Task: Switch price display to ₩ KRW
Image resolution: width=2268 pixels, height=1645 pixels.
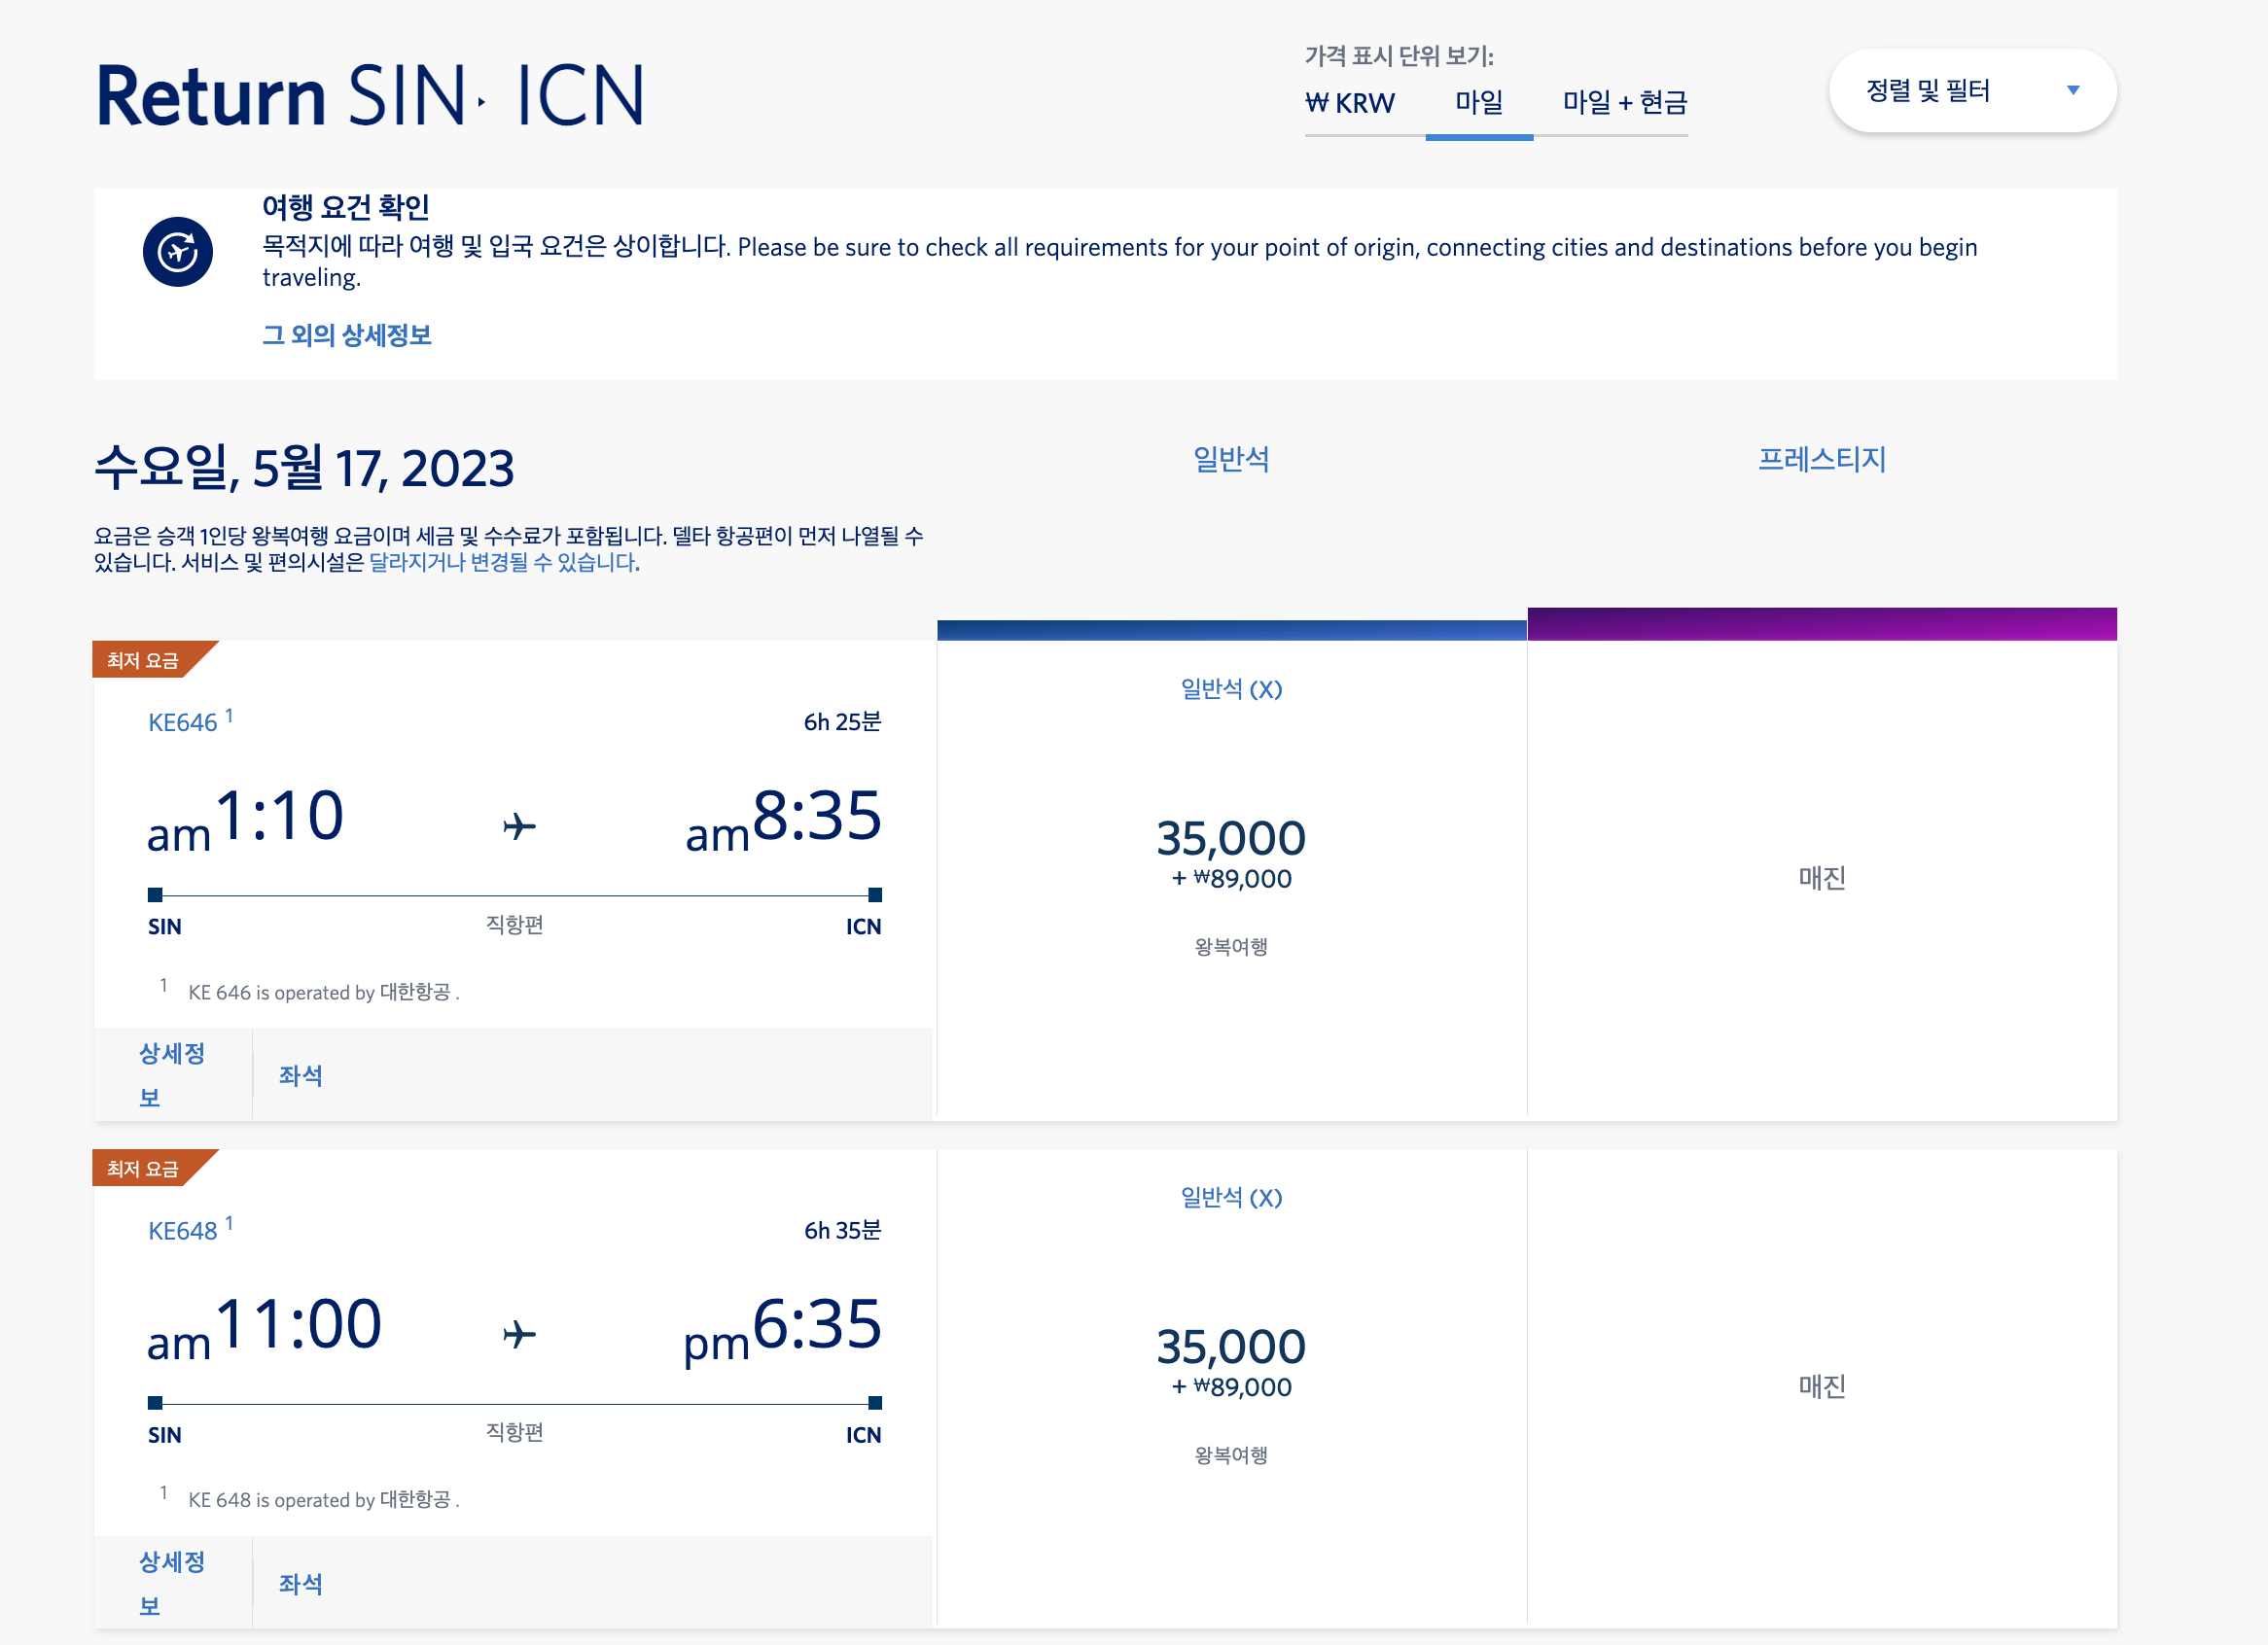Action: tap(1350, 103)
